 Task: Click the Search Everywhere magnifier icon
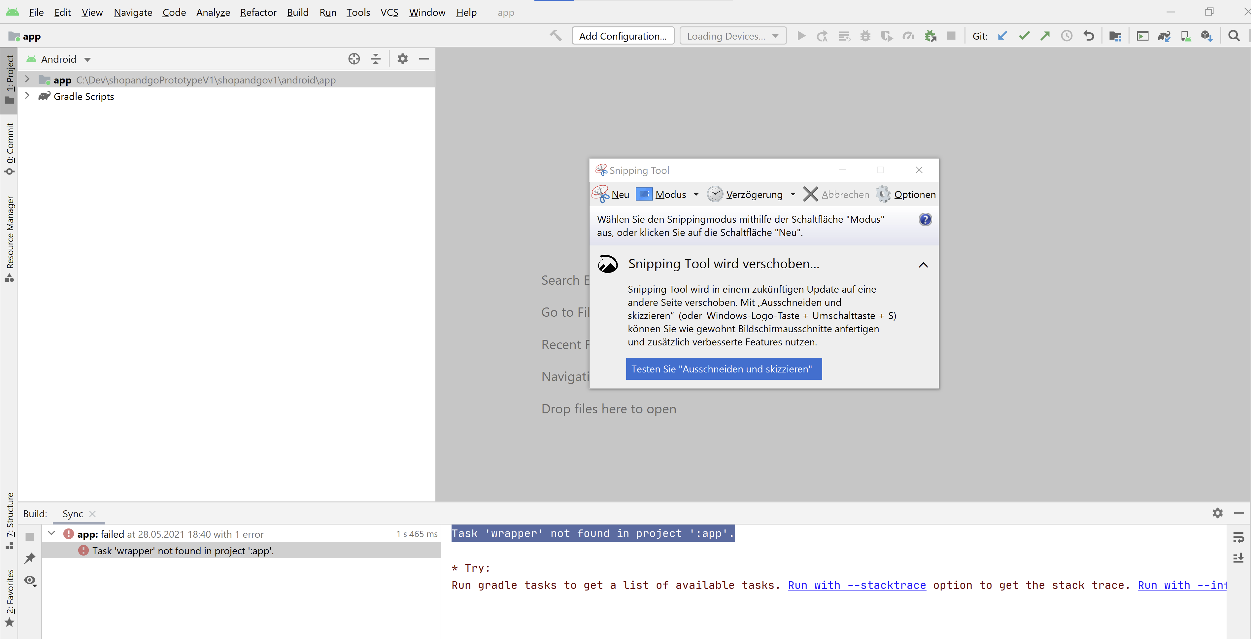click(x=1234, y=36)
